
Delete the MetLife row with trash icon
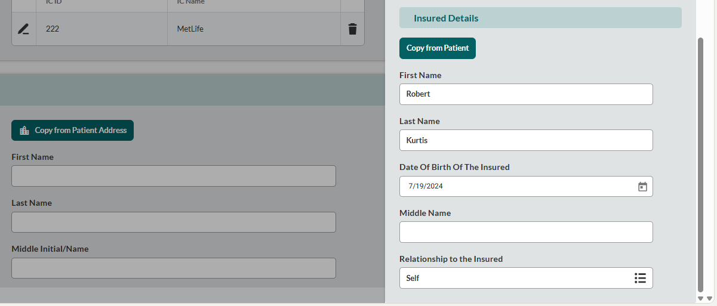[x=352, y=29]
